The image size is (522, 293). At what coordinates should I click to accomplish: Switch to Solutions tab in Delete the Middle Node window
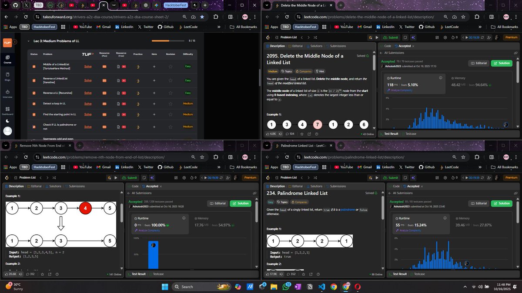tap(314, 46)
